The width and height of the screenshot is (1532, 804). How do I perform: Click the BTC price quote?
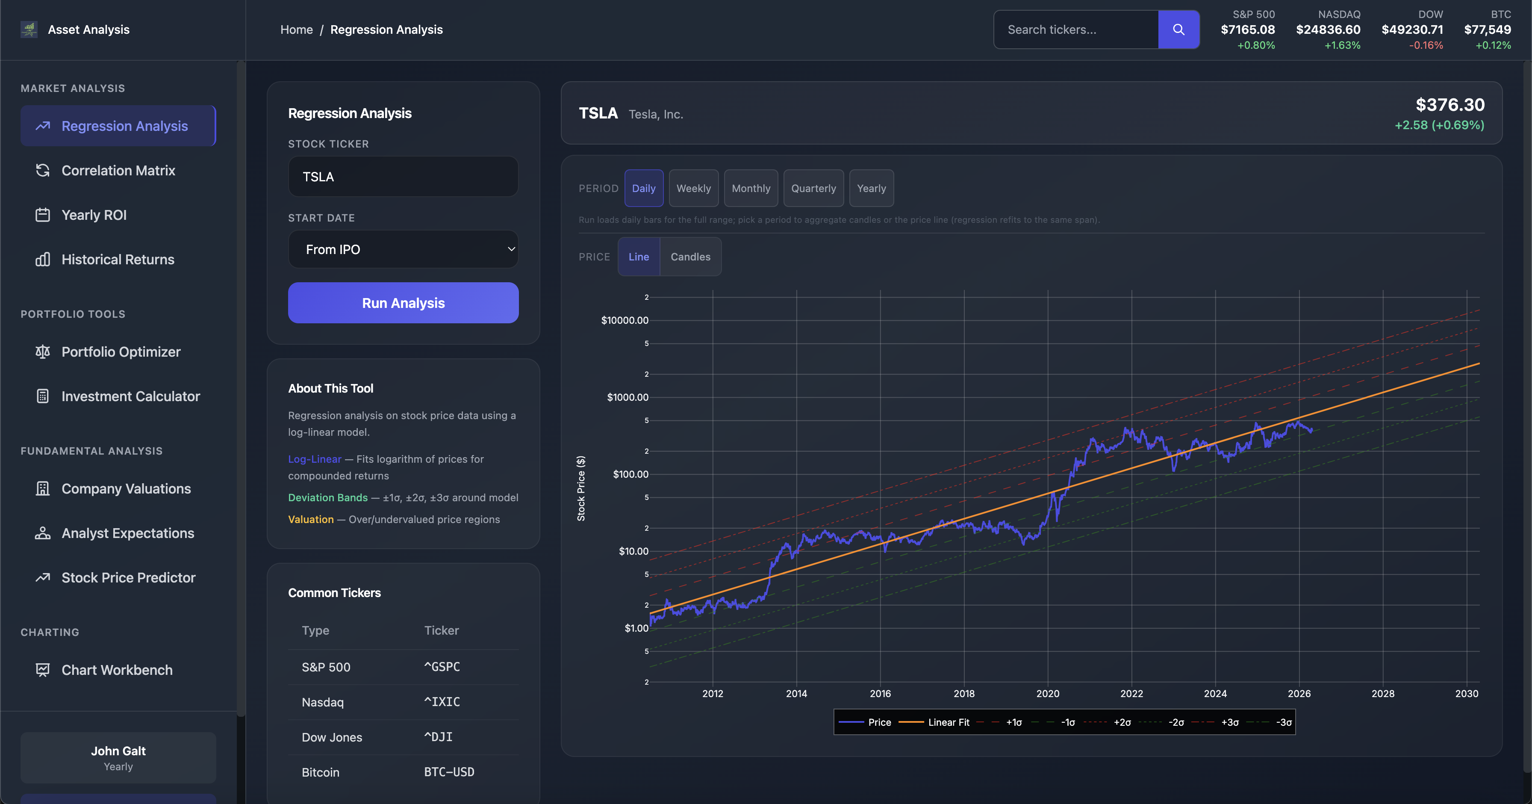1488,29
